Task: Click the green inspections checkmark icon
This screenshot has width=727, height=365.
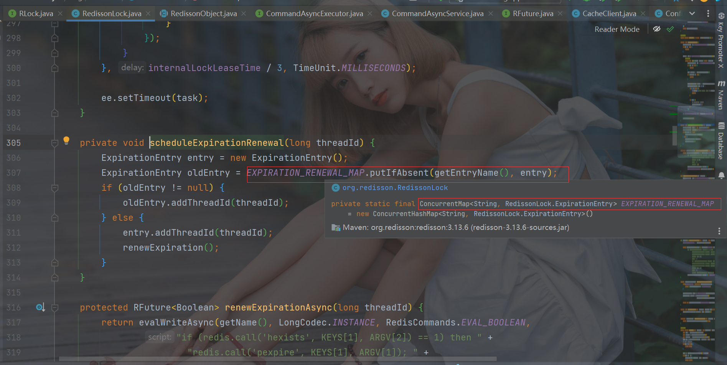Action: pyautogui.click(x=670, y=29)
